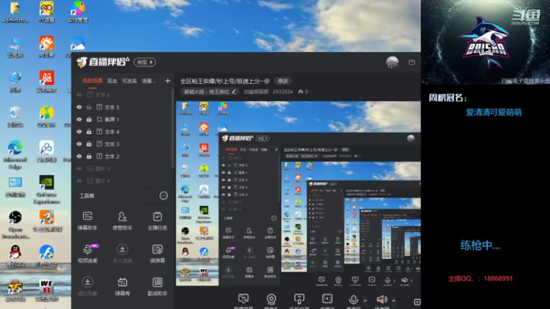The width and height of the screenshot is (550, 309).
Task: Open the 房管助手 tool
Action: [122, 220]
